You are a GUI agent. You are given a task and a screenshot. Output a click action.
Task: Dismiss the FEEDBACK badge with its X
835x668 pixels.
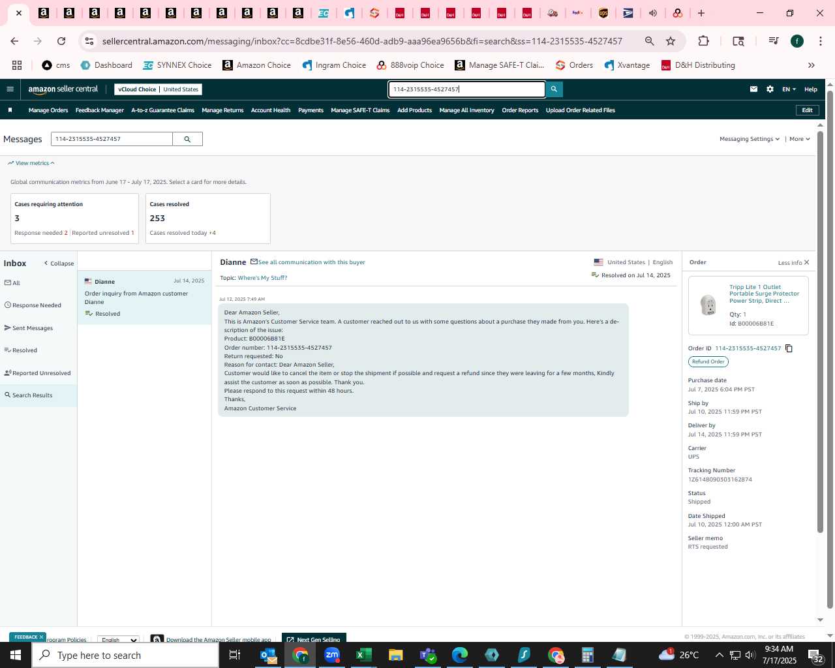(x=41, y=637)
